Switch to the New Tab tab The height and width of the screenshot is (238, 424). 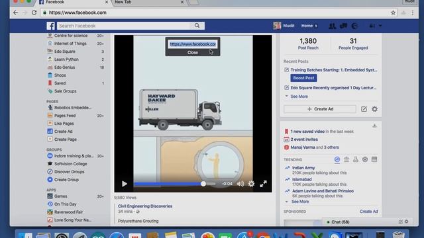point(147,2)
